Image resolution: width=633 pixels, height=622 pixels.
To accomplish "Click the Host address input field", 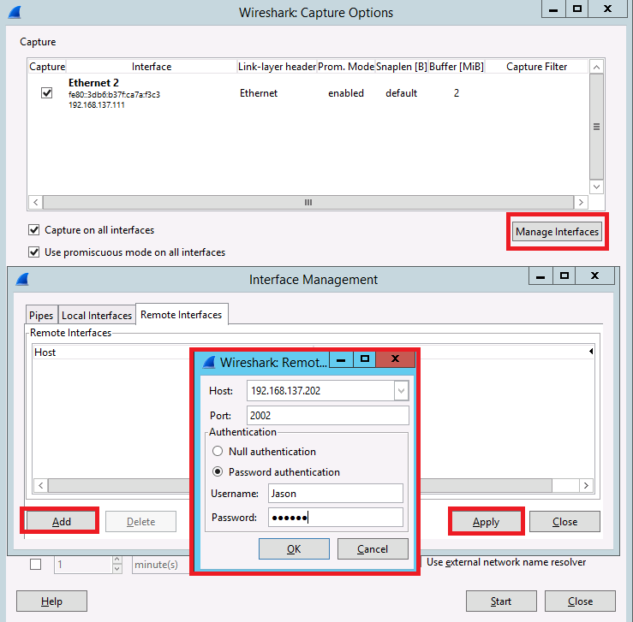I will pyautogui.click(x=321, y=391).
